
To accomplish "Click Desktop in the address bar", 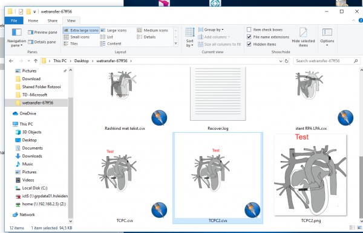I will pos(82,61).
